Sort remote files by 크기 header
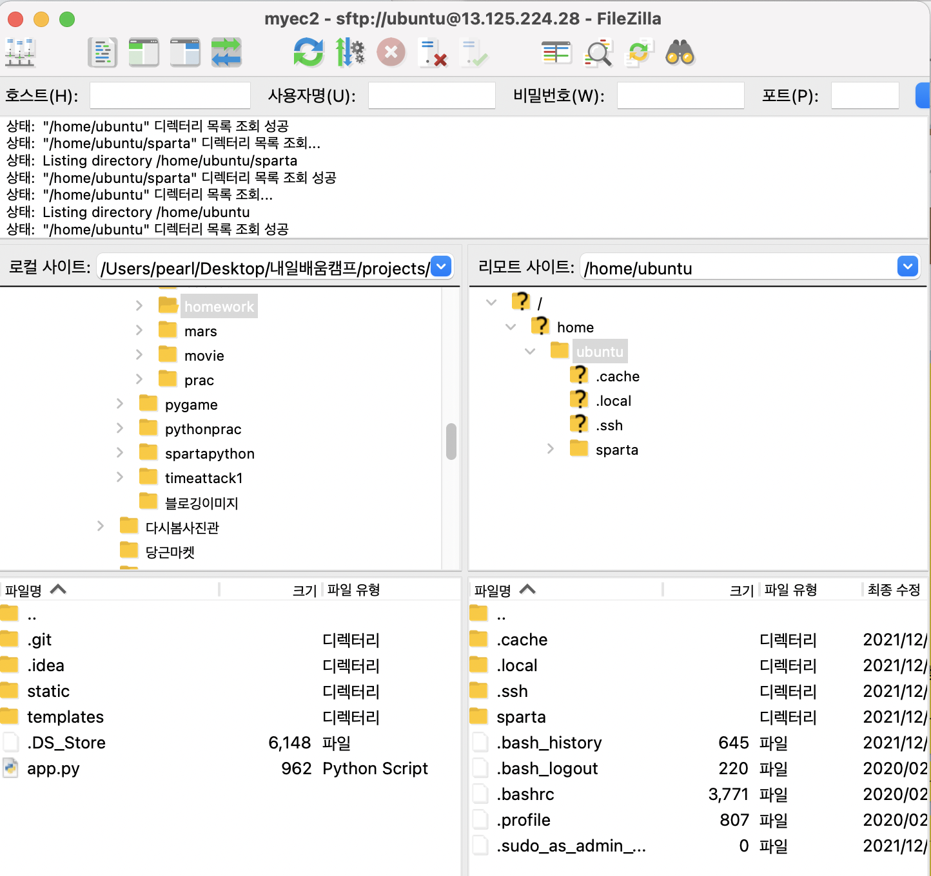Image resolution: width=931 pixels, height=876 pixels. 711,589
